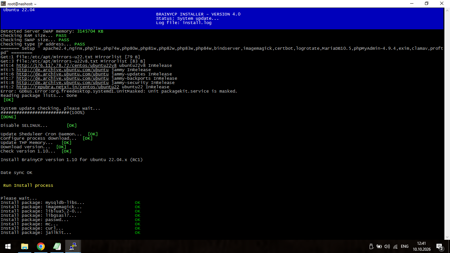Click de.archive.ubuntu.com URL on the jammy-security line
Screen dimensions: 450x253
click(x=63, y=83)
